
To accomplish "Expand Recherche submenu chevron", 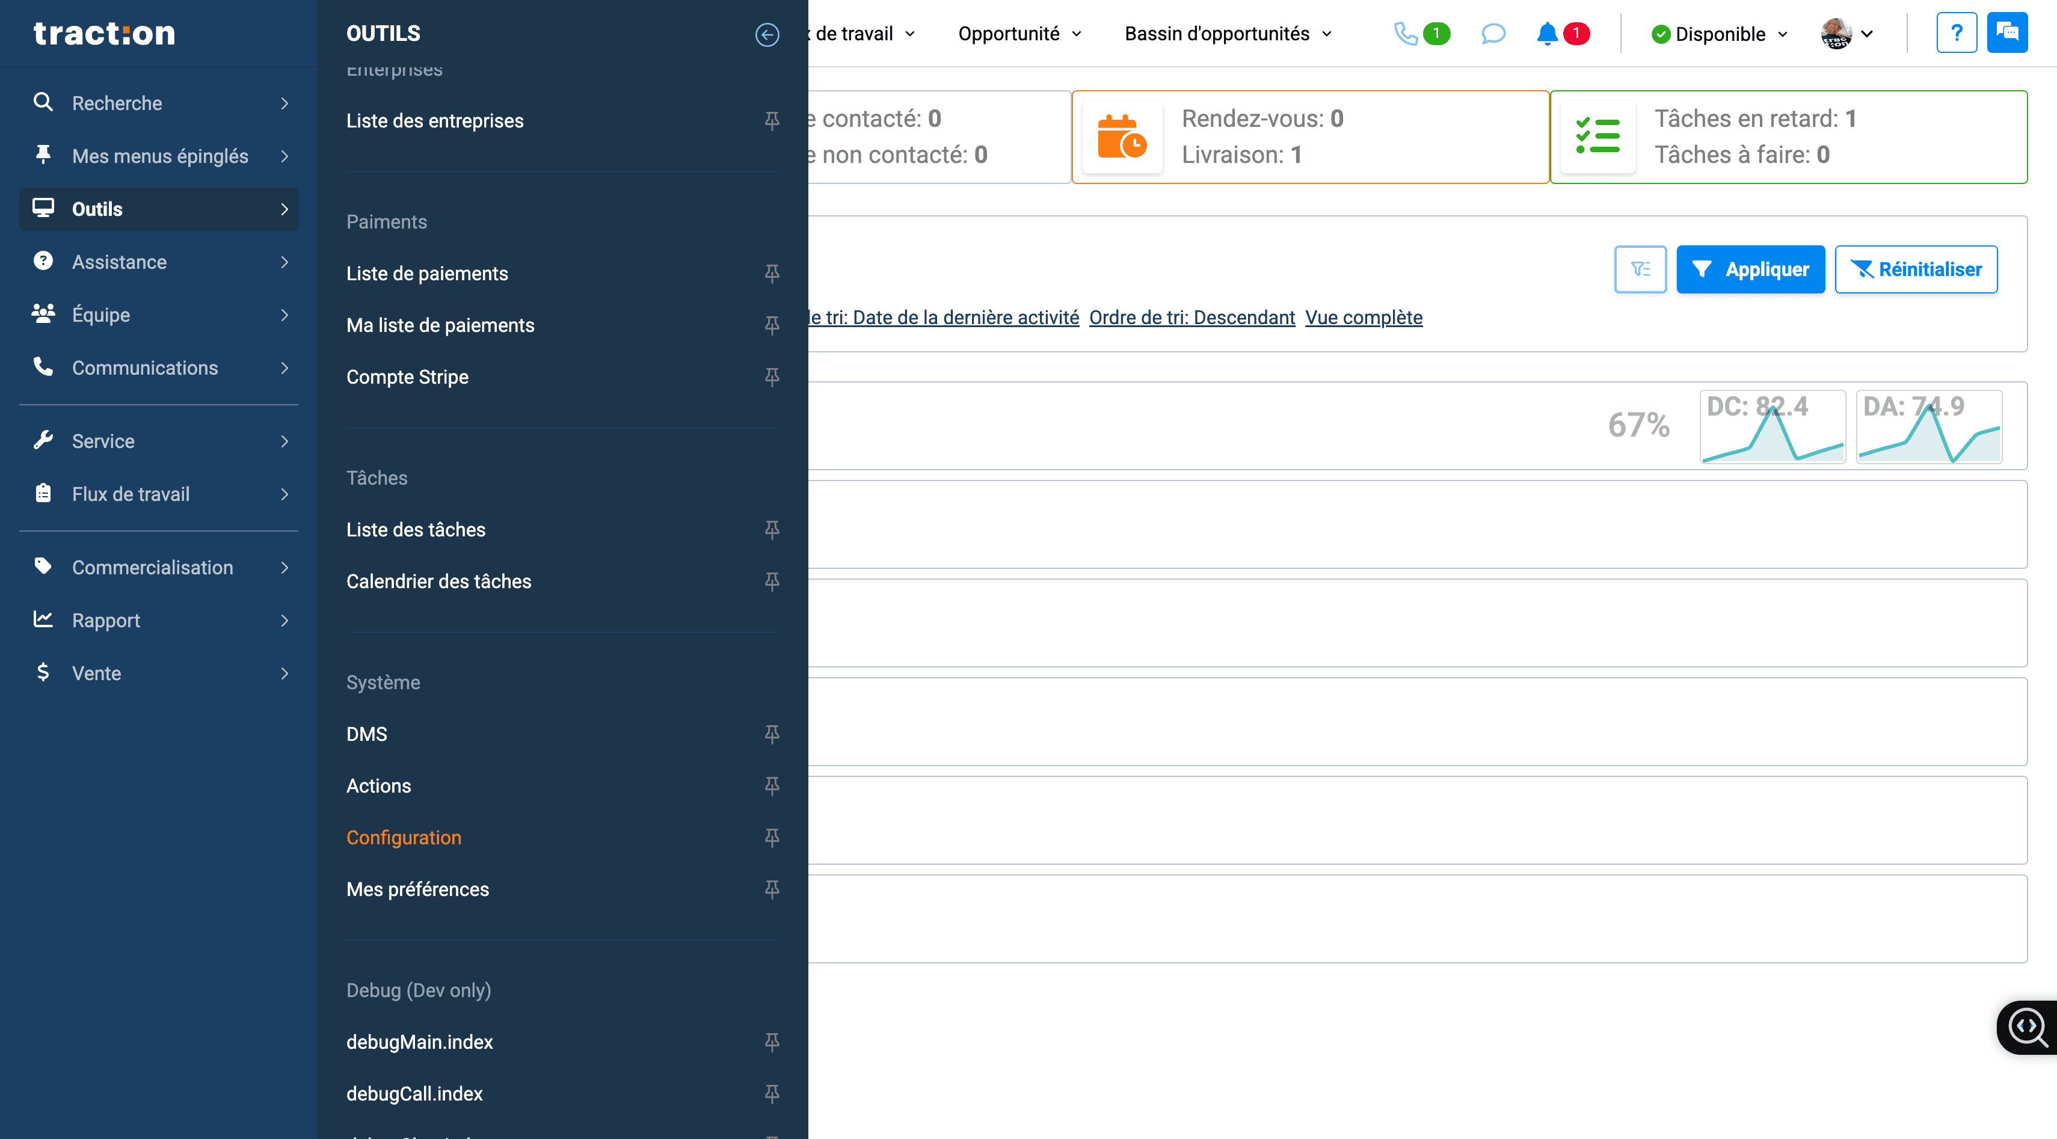I will coord(284,103).
